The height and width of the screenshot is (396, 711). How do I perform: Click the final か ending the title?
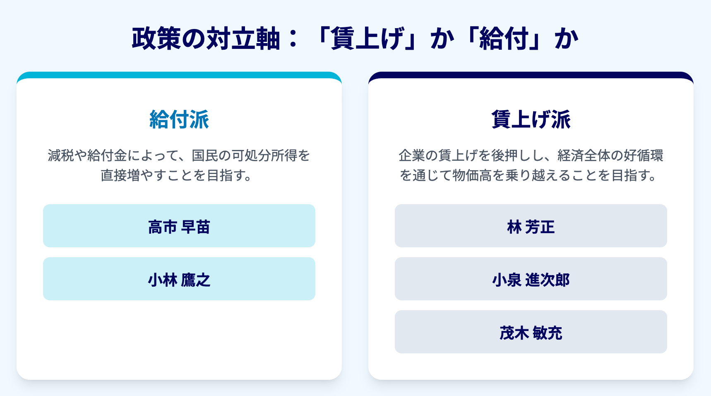tap(566, 39)
